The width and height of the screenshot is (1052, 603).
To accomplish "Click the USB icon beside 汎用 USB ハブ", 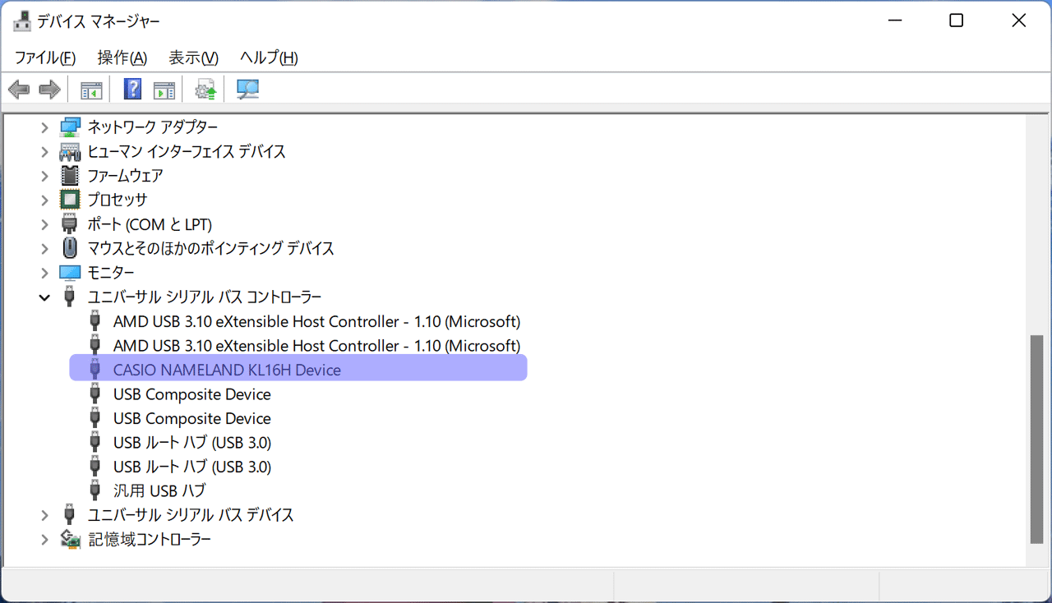I will [95, 490].
